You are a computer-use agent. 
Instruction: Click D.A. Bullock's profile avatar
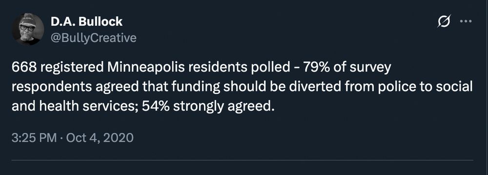(x=28, y=29)
